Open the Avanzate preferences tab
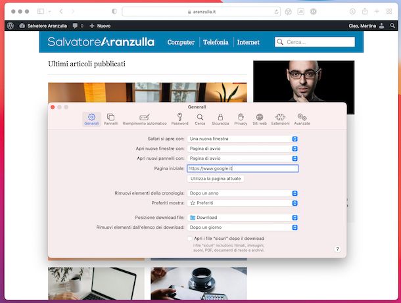The width and height of the screenshot is (401, 303). coord(302,119)
